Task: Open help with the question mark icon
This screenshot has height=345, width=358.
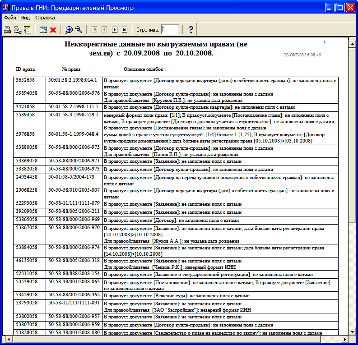Action: (x=191, y=30)
